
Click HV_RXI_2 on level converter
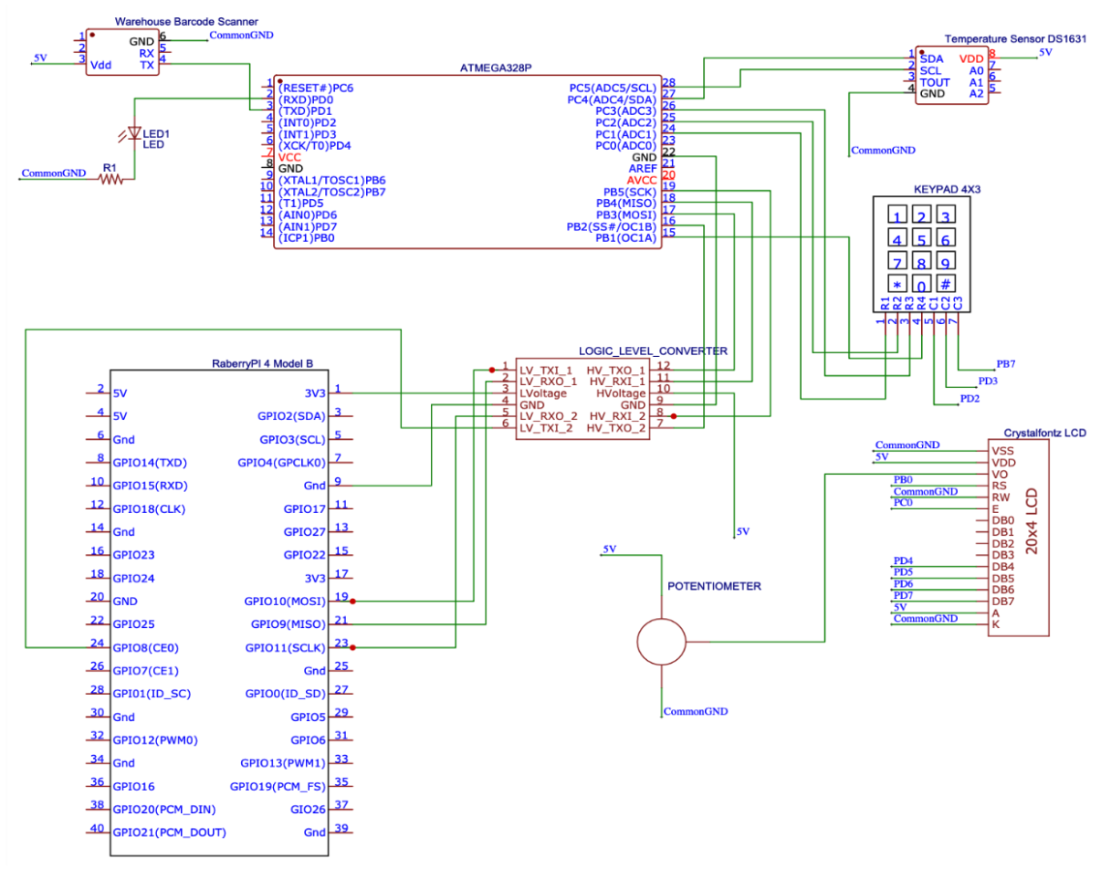coord(617,415)
